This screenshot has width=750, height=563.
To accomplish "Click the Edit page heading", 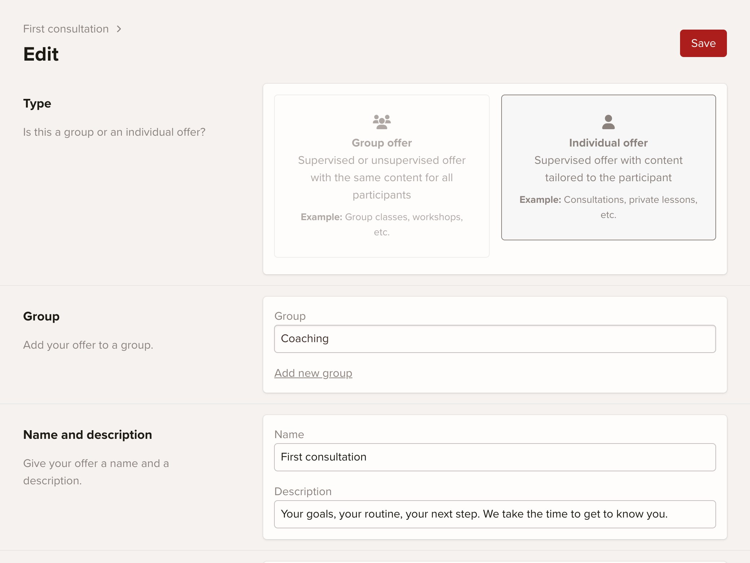I will coord(41,54).
